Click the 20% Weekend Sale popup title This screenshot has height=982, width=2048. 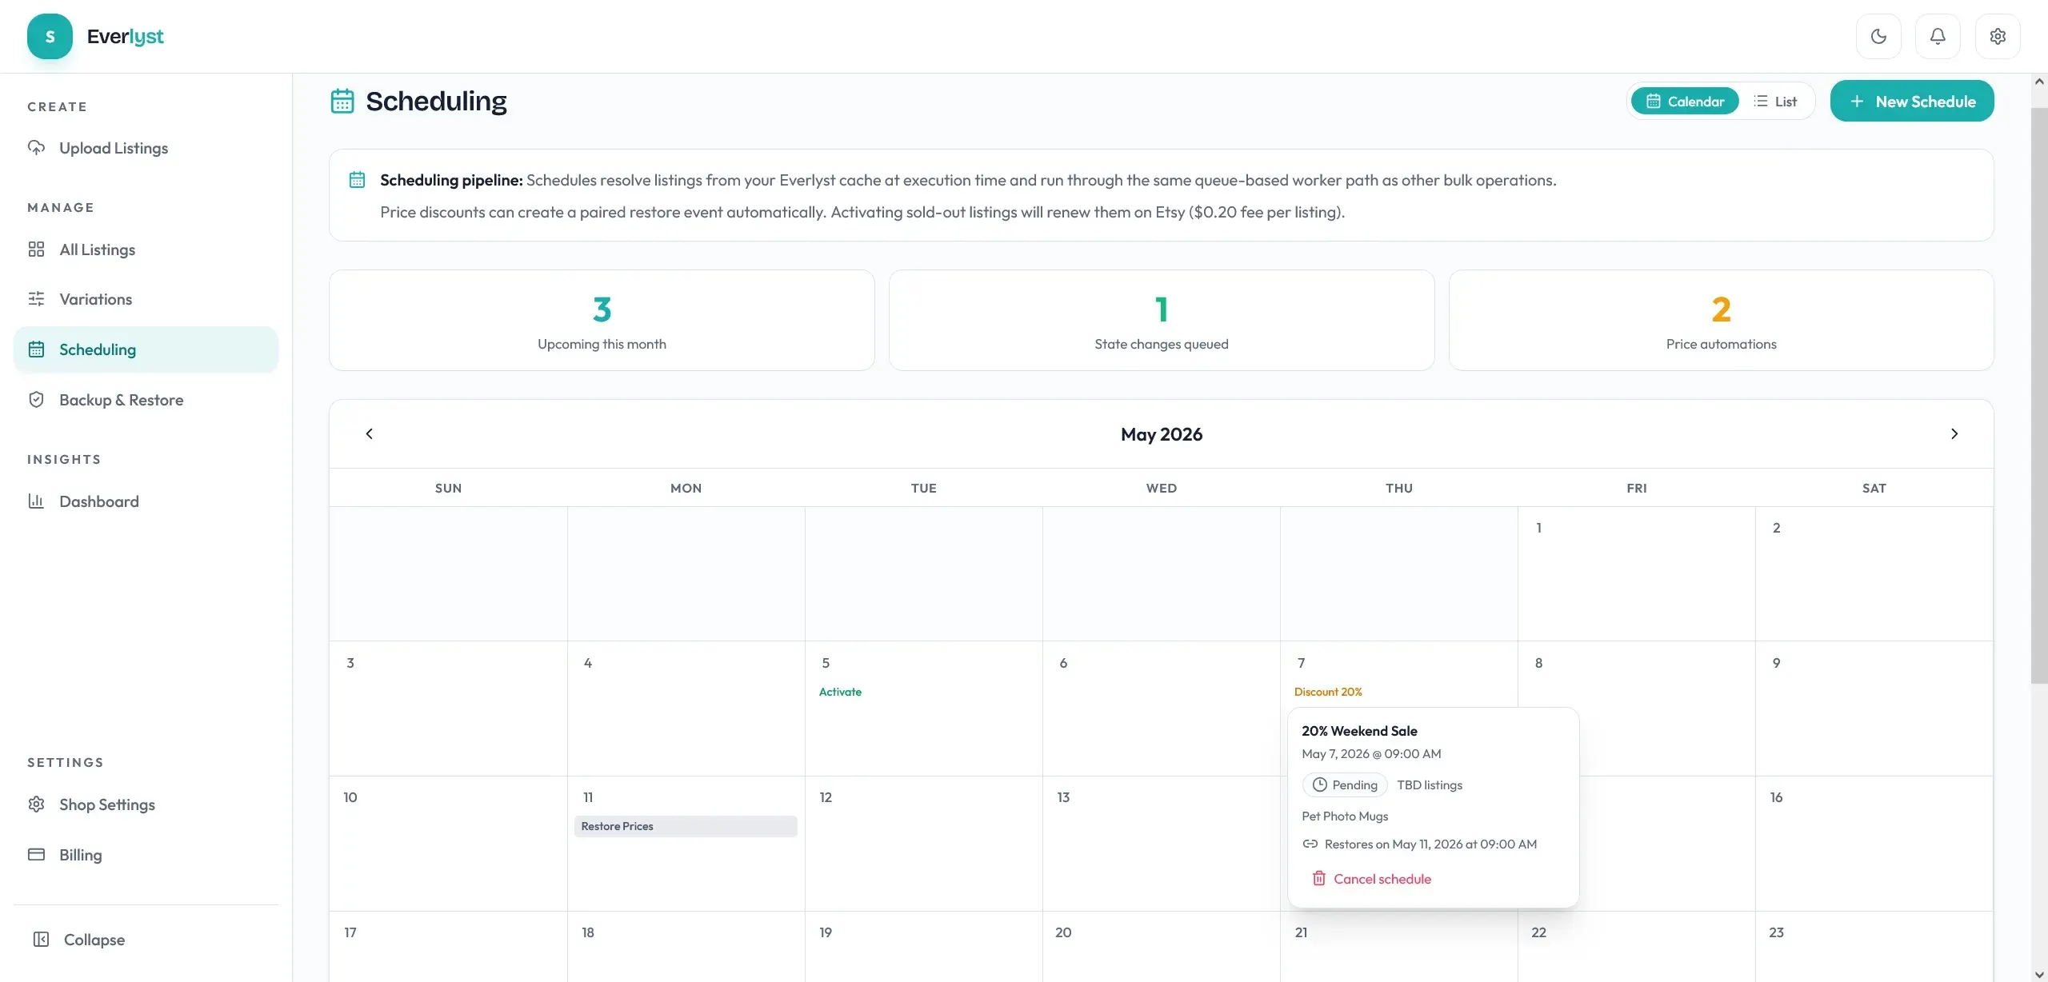(x=1359, y=731)
